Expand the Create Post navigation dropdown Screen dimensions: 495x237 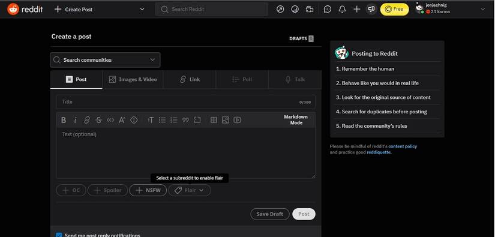tap(142, 9)
